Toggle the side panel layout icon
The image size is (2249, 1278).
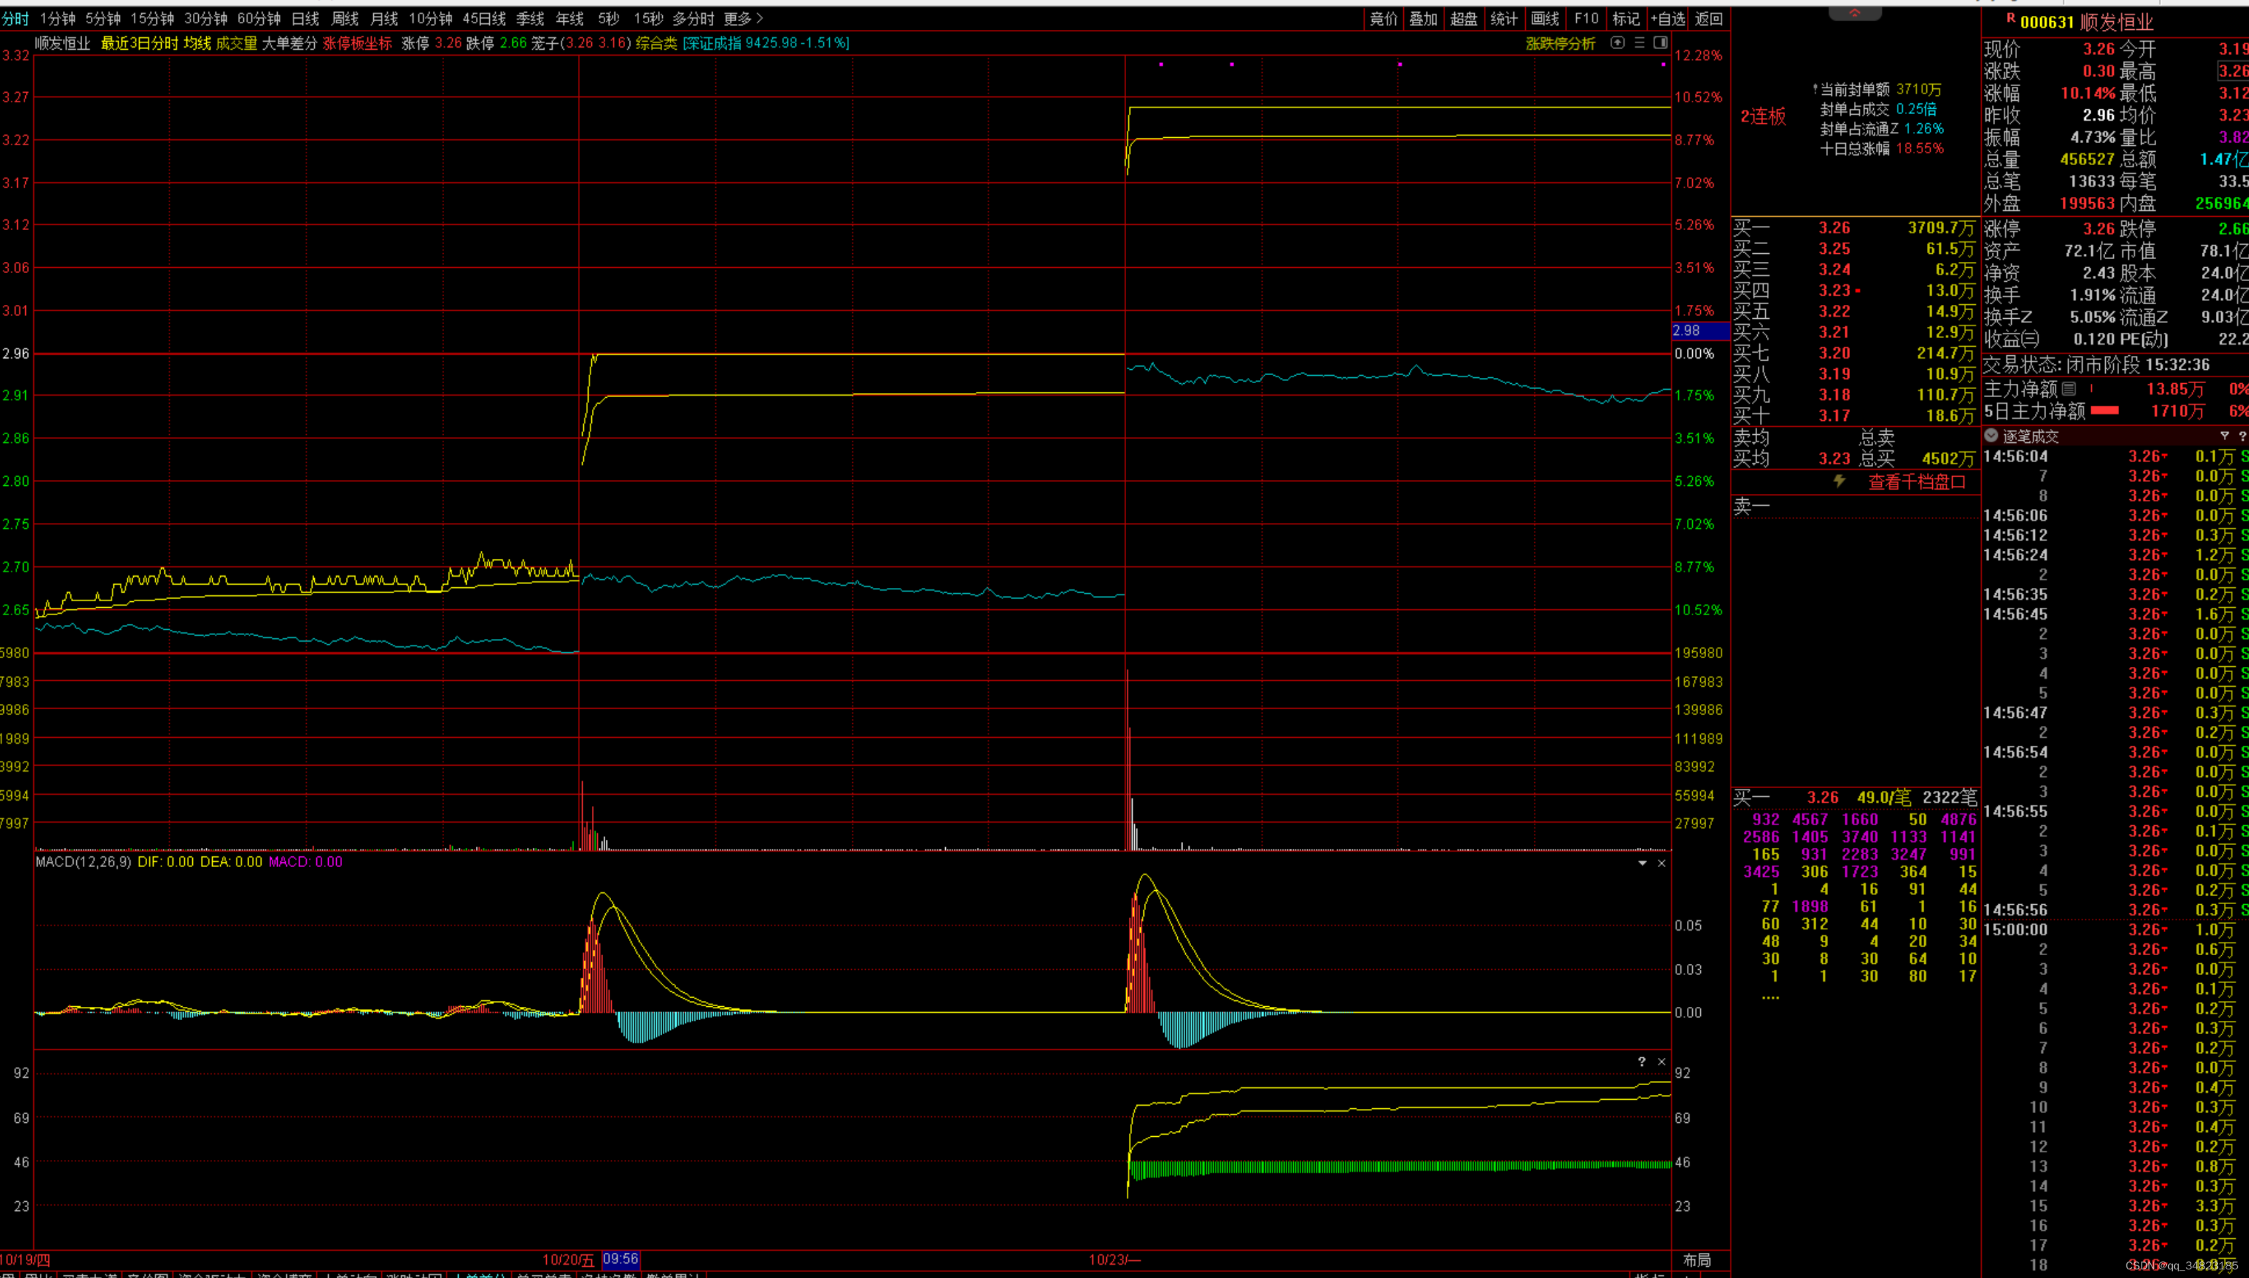[x=1660, y=43]
